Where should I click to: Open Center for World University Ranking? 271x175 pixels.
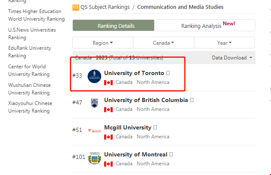pyautogui.click(x=29, y=70)
